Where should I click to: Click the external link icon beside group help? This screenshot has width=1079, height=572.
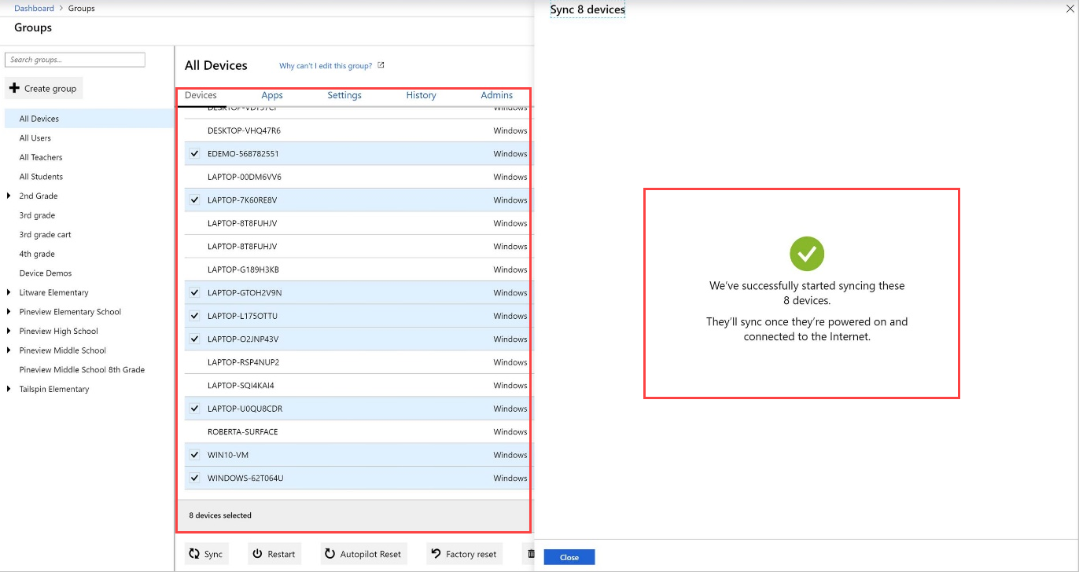[x=381, y=65]
